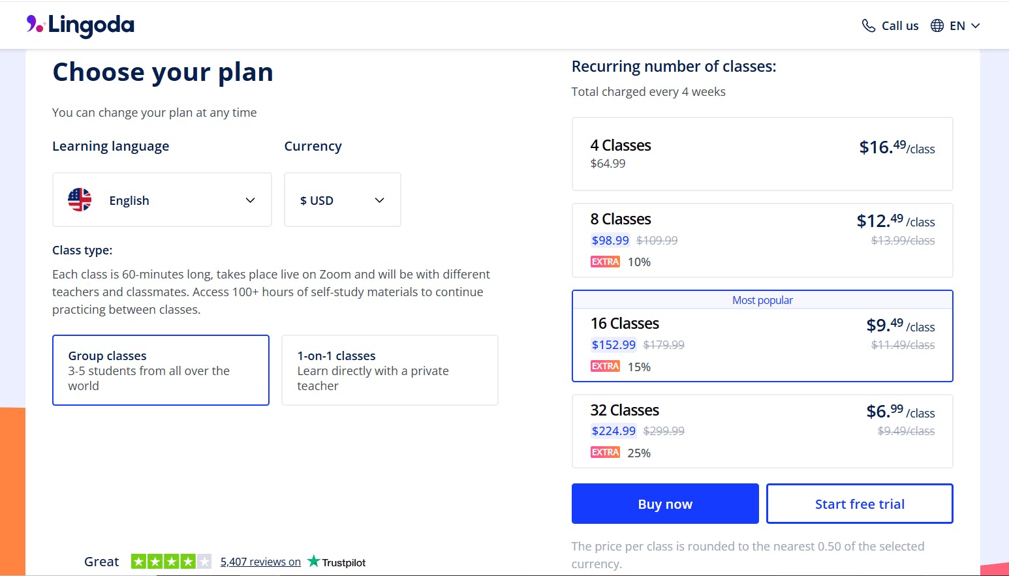Select the 1-on-1 classes option

point(389,370)
